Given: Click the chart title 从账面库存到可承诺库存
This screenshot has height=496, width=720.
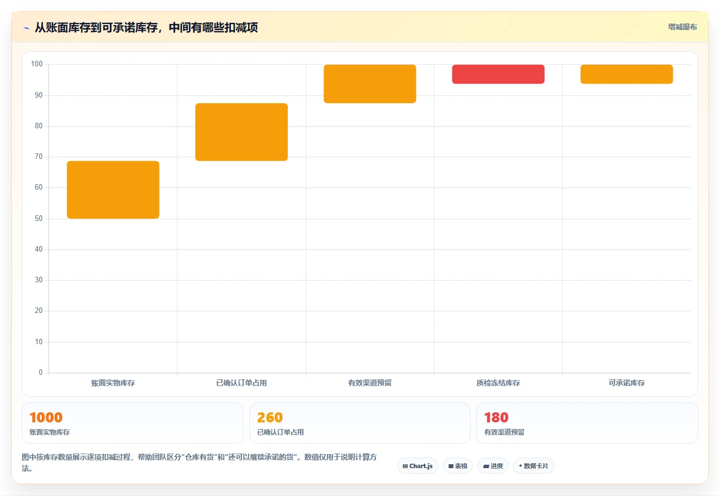Looking at the screenshot, I should click(x=146, y=27).
